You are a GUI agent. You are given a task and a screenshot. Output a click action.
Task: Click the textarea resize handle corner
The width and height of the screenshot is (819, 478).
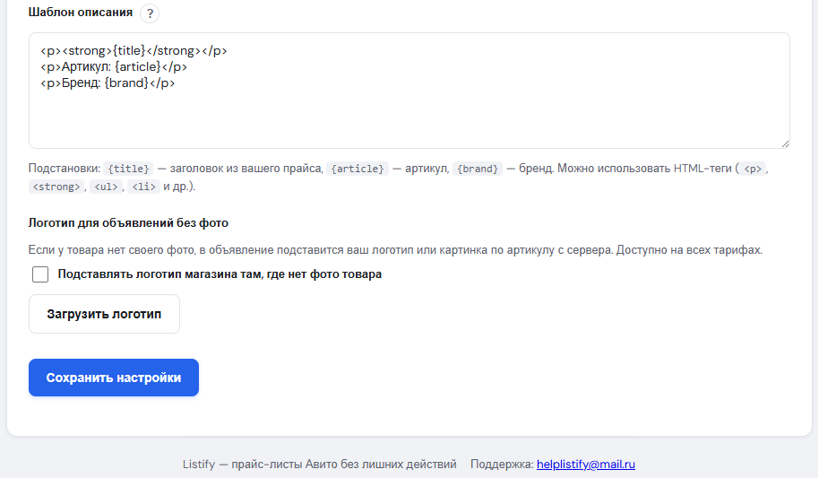(x=784, y=143)
